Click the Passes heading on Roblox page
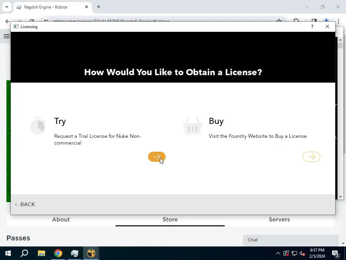 tap(18, 238)
